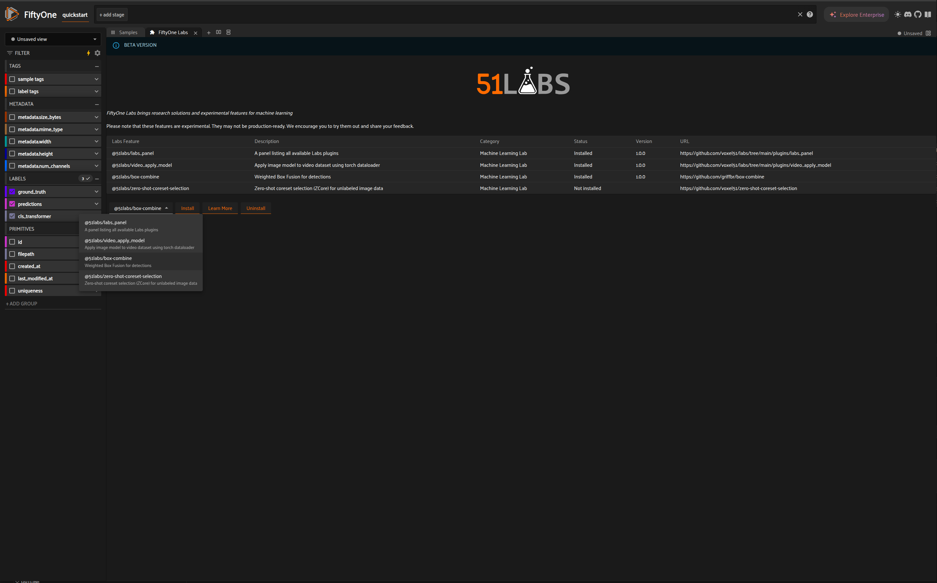Click the Uninstall button
Viewport: 937px width, 583px height.
256,208
